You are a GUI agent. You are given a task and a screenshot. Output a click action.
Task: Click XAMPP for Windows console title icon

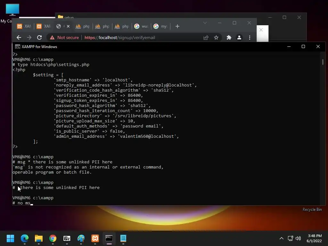[x=18, y=47]
